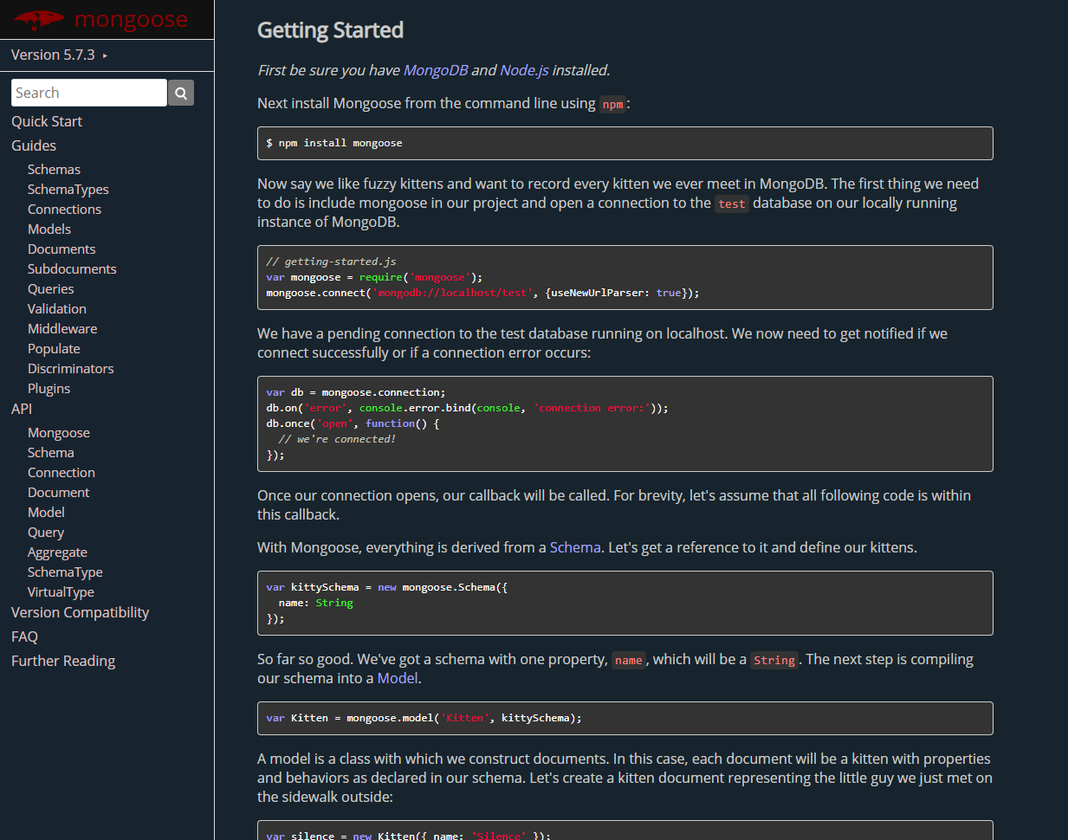
Task: Click the inline 'npm' code tag
Action: pyautogui.click(x=613, y=104)
